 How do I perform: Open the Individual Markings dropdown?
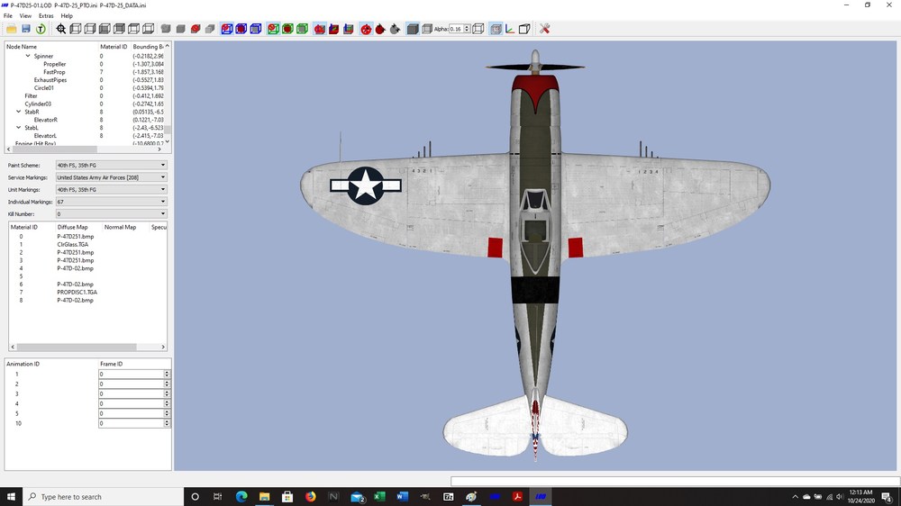111,202
